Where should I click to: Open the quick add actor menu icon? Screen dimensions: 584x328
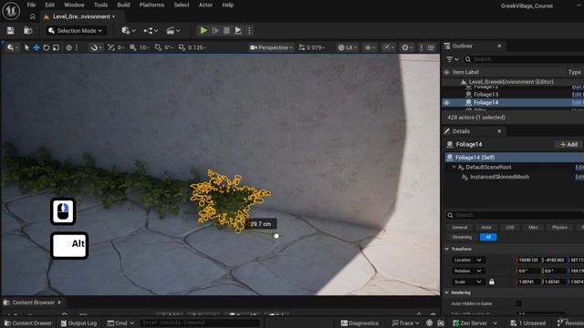point(128,30)
